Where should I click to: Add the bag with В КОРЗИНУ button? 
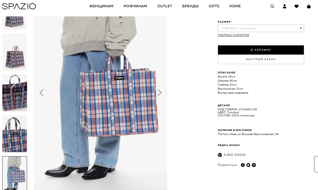[x=261, y=50]
